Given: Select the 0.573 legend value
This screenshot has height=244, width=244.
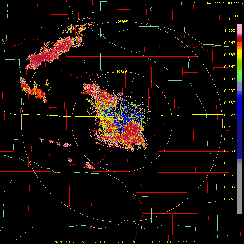Looking at the screenshot, I should coord(230,127).
